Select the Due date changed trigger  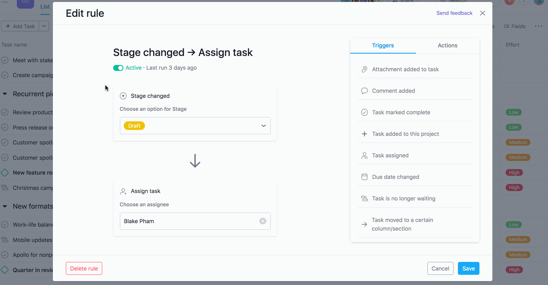tap(415, 177)
